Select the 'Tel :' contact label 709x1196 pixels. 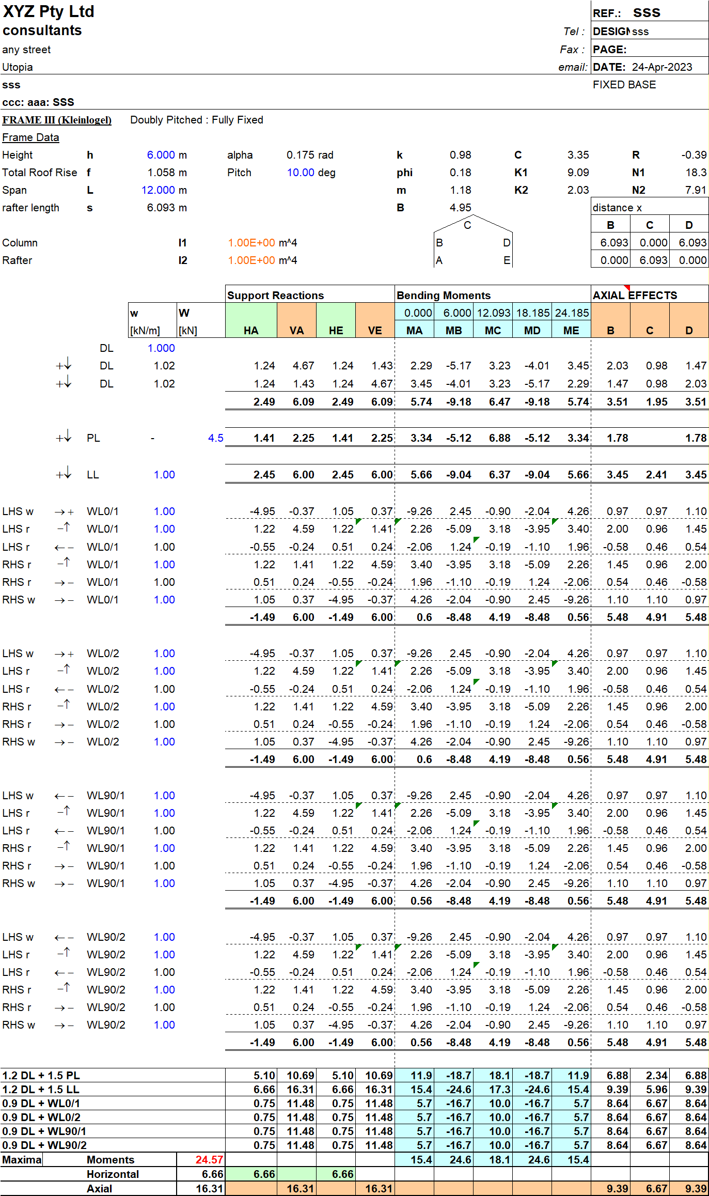click(574, 32)
